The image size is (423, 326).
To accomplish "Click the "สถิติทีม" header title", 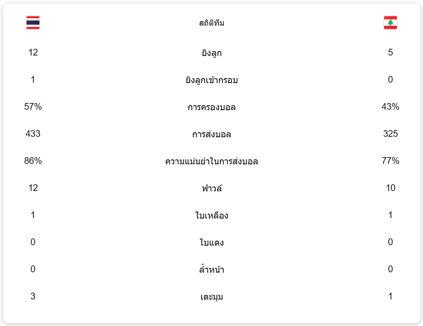I will [211, 23].
